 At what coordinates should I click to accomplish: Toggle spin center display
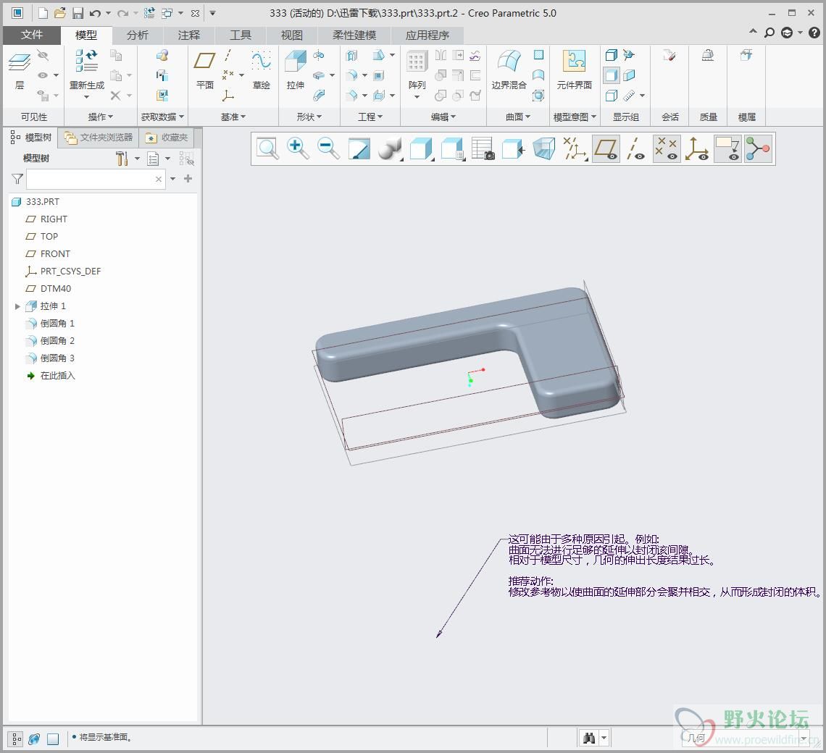coord(758,149)
